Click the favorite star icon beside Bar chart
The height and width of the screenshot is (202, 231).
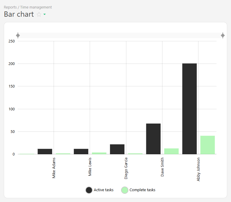(x=39, y=14)
